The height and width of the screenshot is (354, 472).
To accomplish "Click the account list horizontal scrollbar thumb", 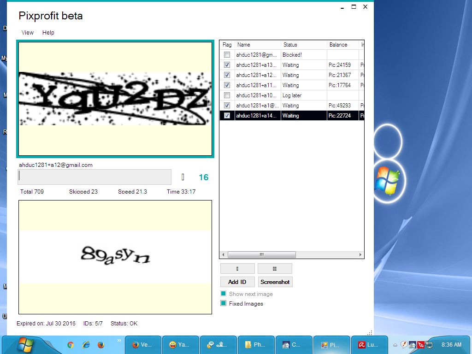I will (x=261, y=254).
